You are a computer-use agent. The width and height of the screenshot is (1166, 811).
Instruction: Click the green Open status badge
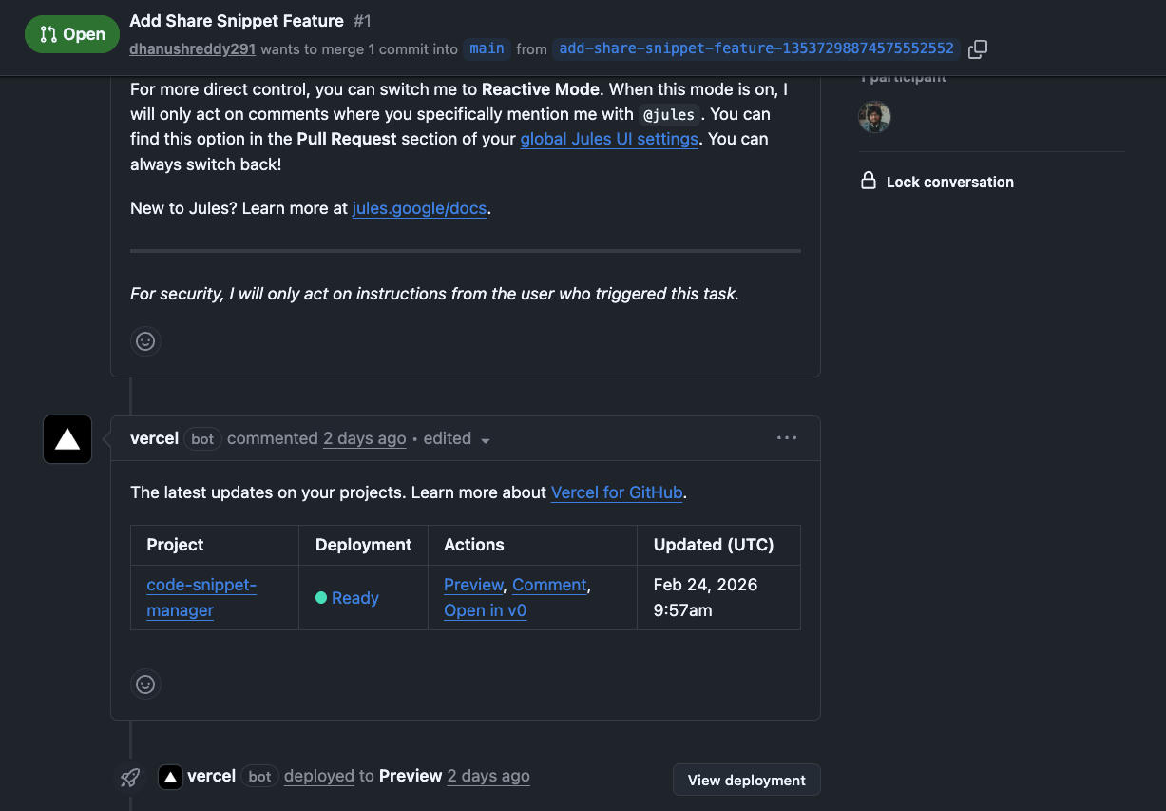(72, 34)
